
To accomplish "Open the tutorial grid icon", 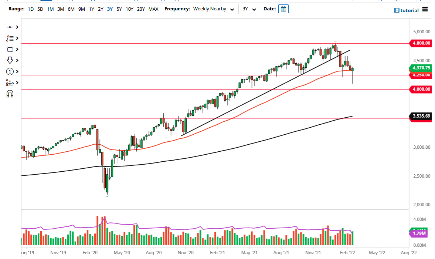I will point(396,10).
